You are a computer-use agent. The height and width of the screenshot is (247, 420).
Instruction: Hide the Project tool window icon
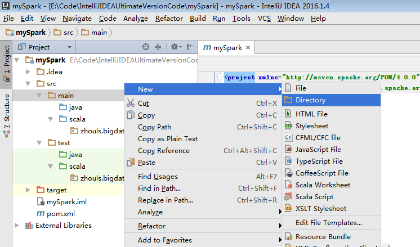(x=190, y=47)
